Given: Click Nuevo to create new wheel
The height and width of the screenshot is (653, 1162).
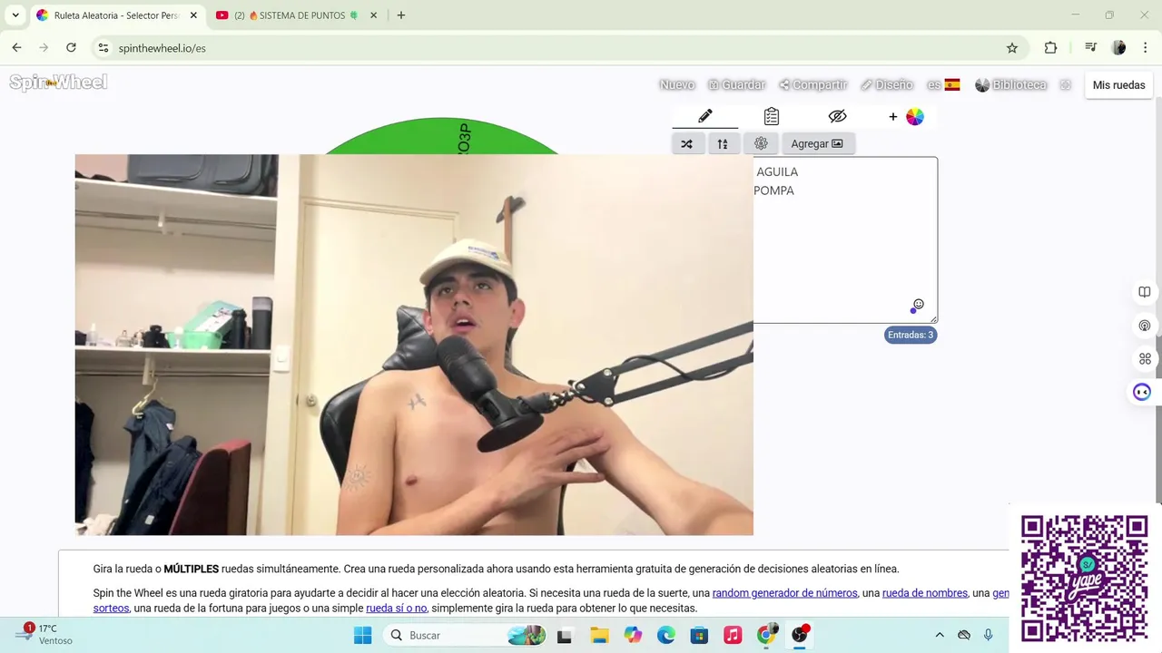Looking at the screenshot, I should (677, 84).
